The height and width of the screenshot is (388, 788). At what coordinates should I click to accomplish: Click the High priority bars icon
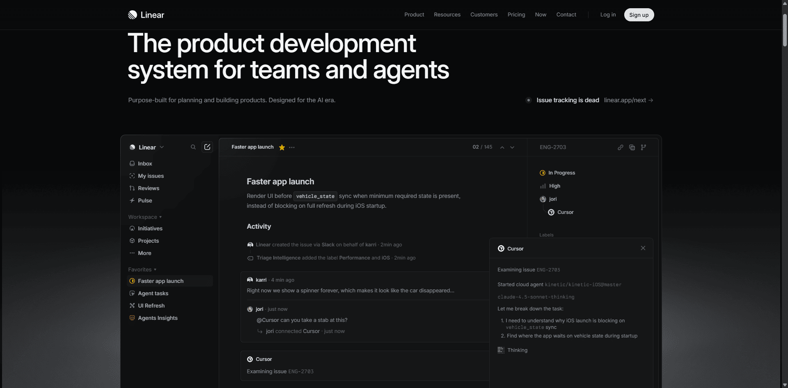click(x=543, y=186)
